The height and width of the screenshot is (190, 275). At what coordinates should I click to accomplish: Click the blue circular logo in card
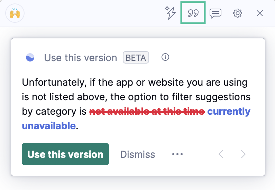(30, 58)
